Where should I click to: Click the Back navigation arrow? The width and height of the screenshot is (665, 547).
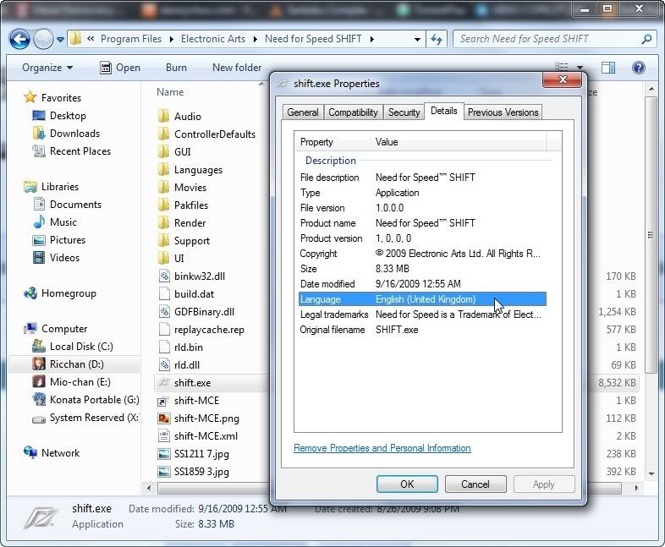20,39
